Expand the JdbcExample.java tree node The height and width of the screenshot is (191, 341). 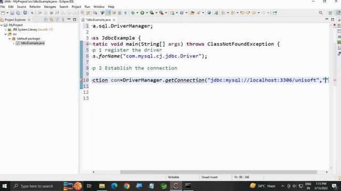point(13,44)
